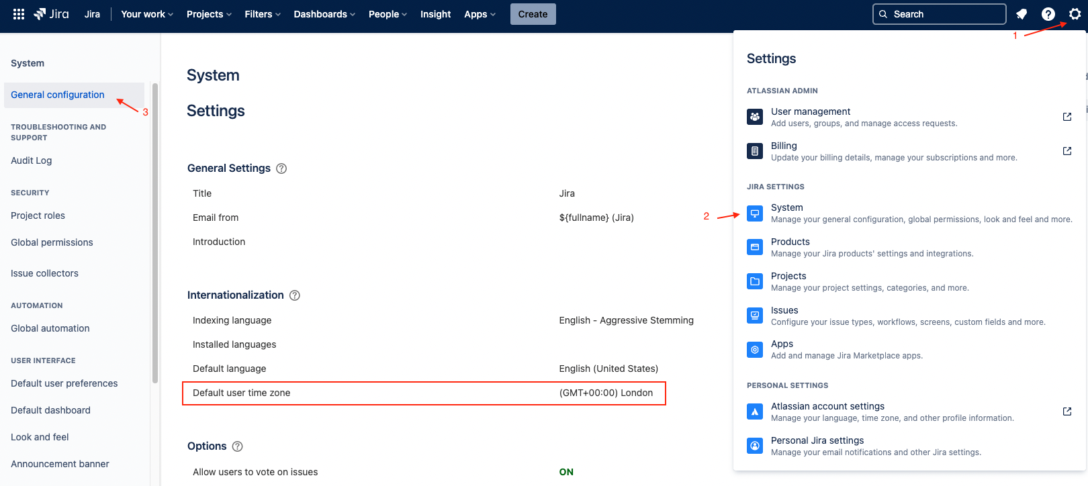The image size is (1088, 486).
Task: Open Default dashboard in sidebar
Action: [50, 410]
